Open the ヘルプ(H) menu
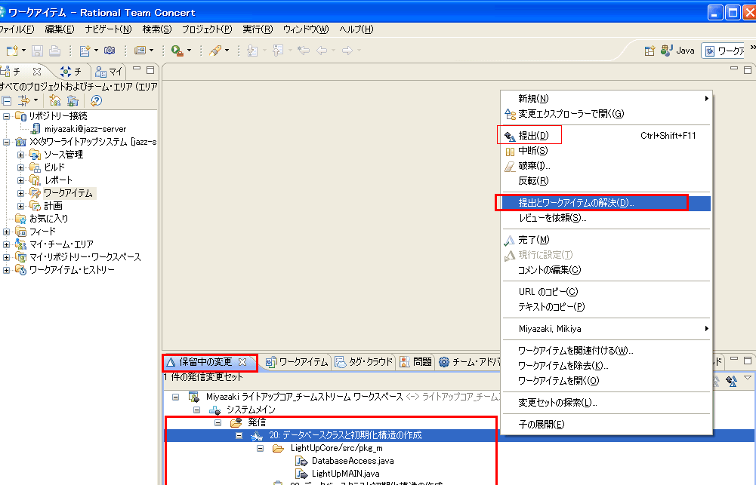Image resolution: width=756 pixels, height=485 pixels. [356, 29]
